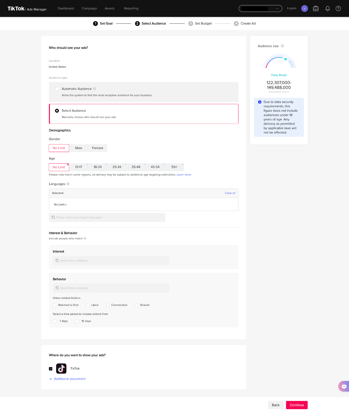Click the user avatar icon

304,9
